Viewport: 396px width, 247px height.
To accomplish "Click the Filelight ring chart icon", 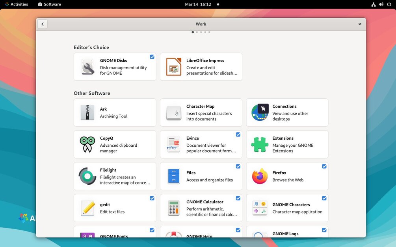I will click(87, 176).
